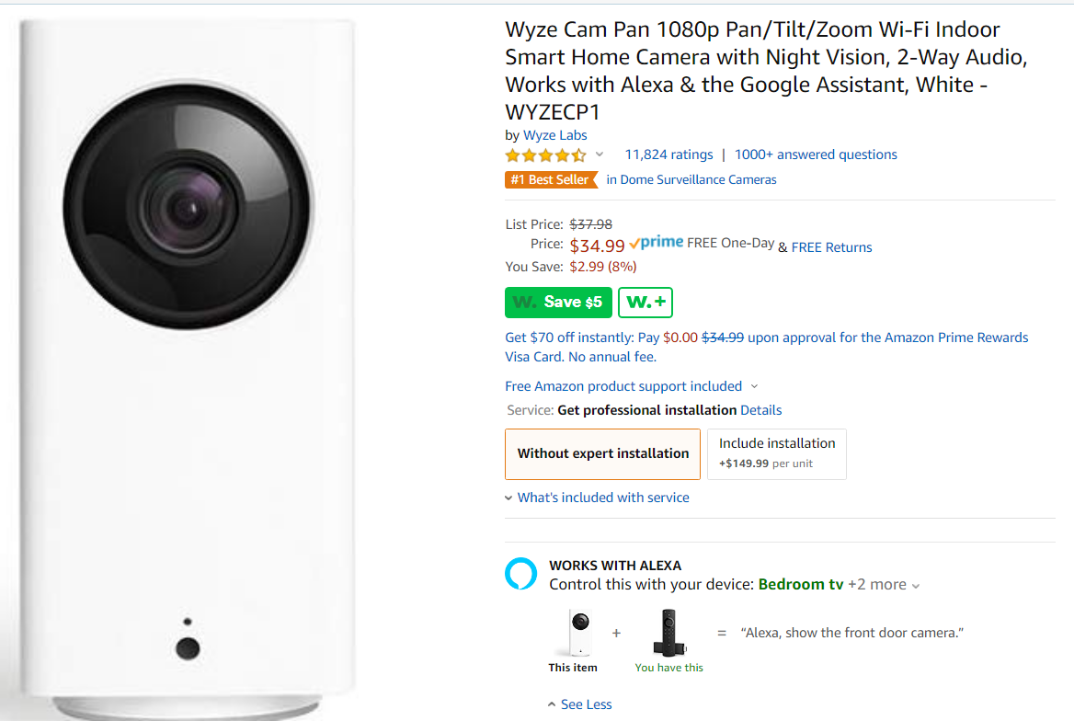
Task: Open the FREE Returns link
Action: click(x=831, y=247)
